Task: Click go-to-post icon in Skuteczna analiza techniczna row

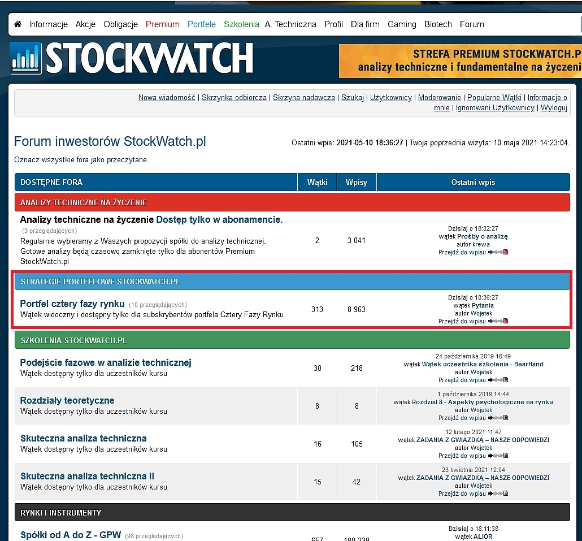Action: 498,456
